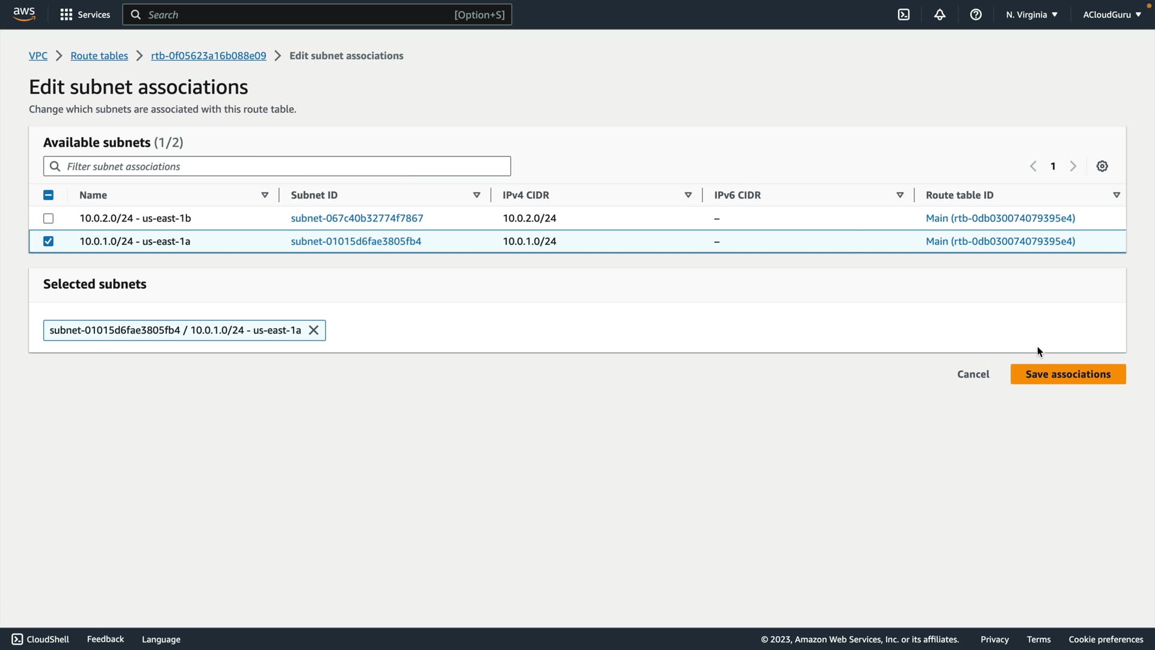1155x650 pixels.
Task: Open subnet-067c40b32774f7867 link
Action: (x=357, y=218)
